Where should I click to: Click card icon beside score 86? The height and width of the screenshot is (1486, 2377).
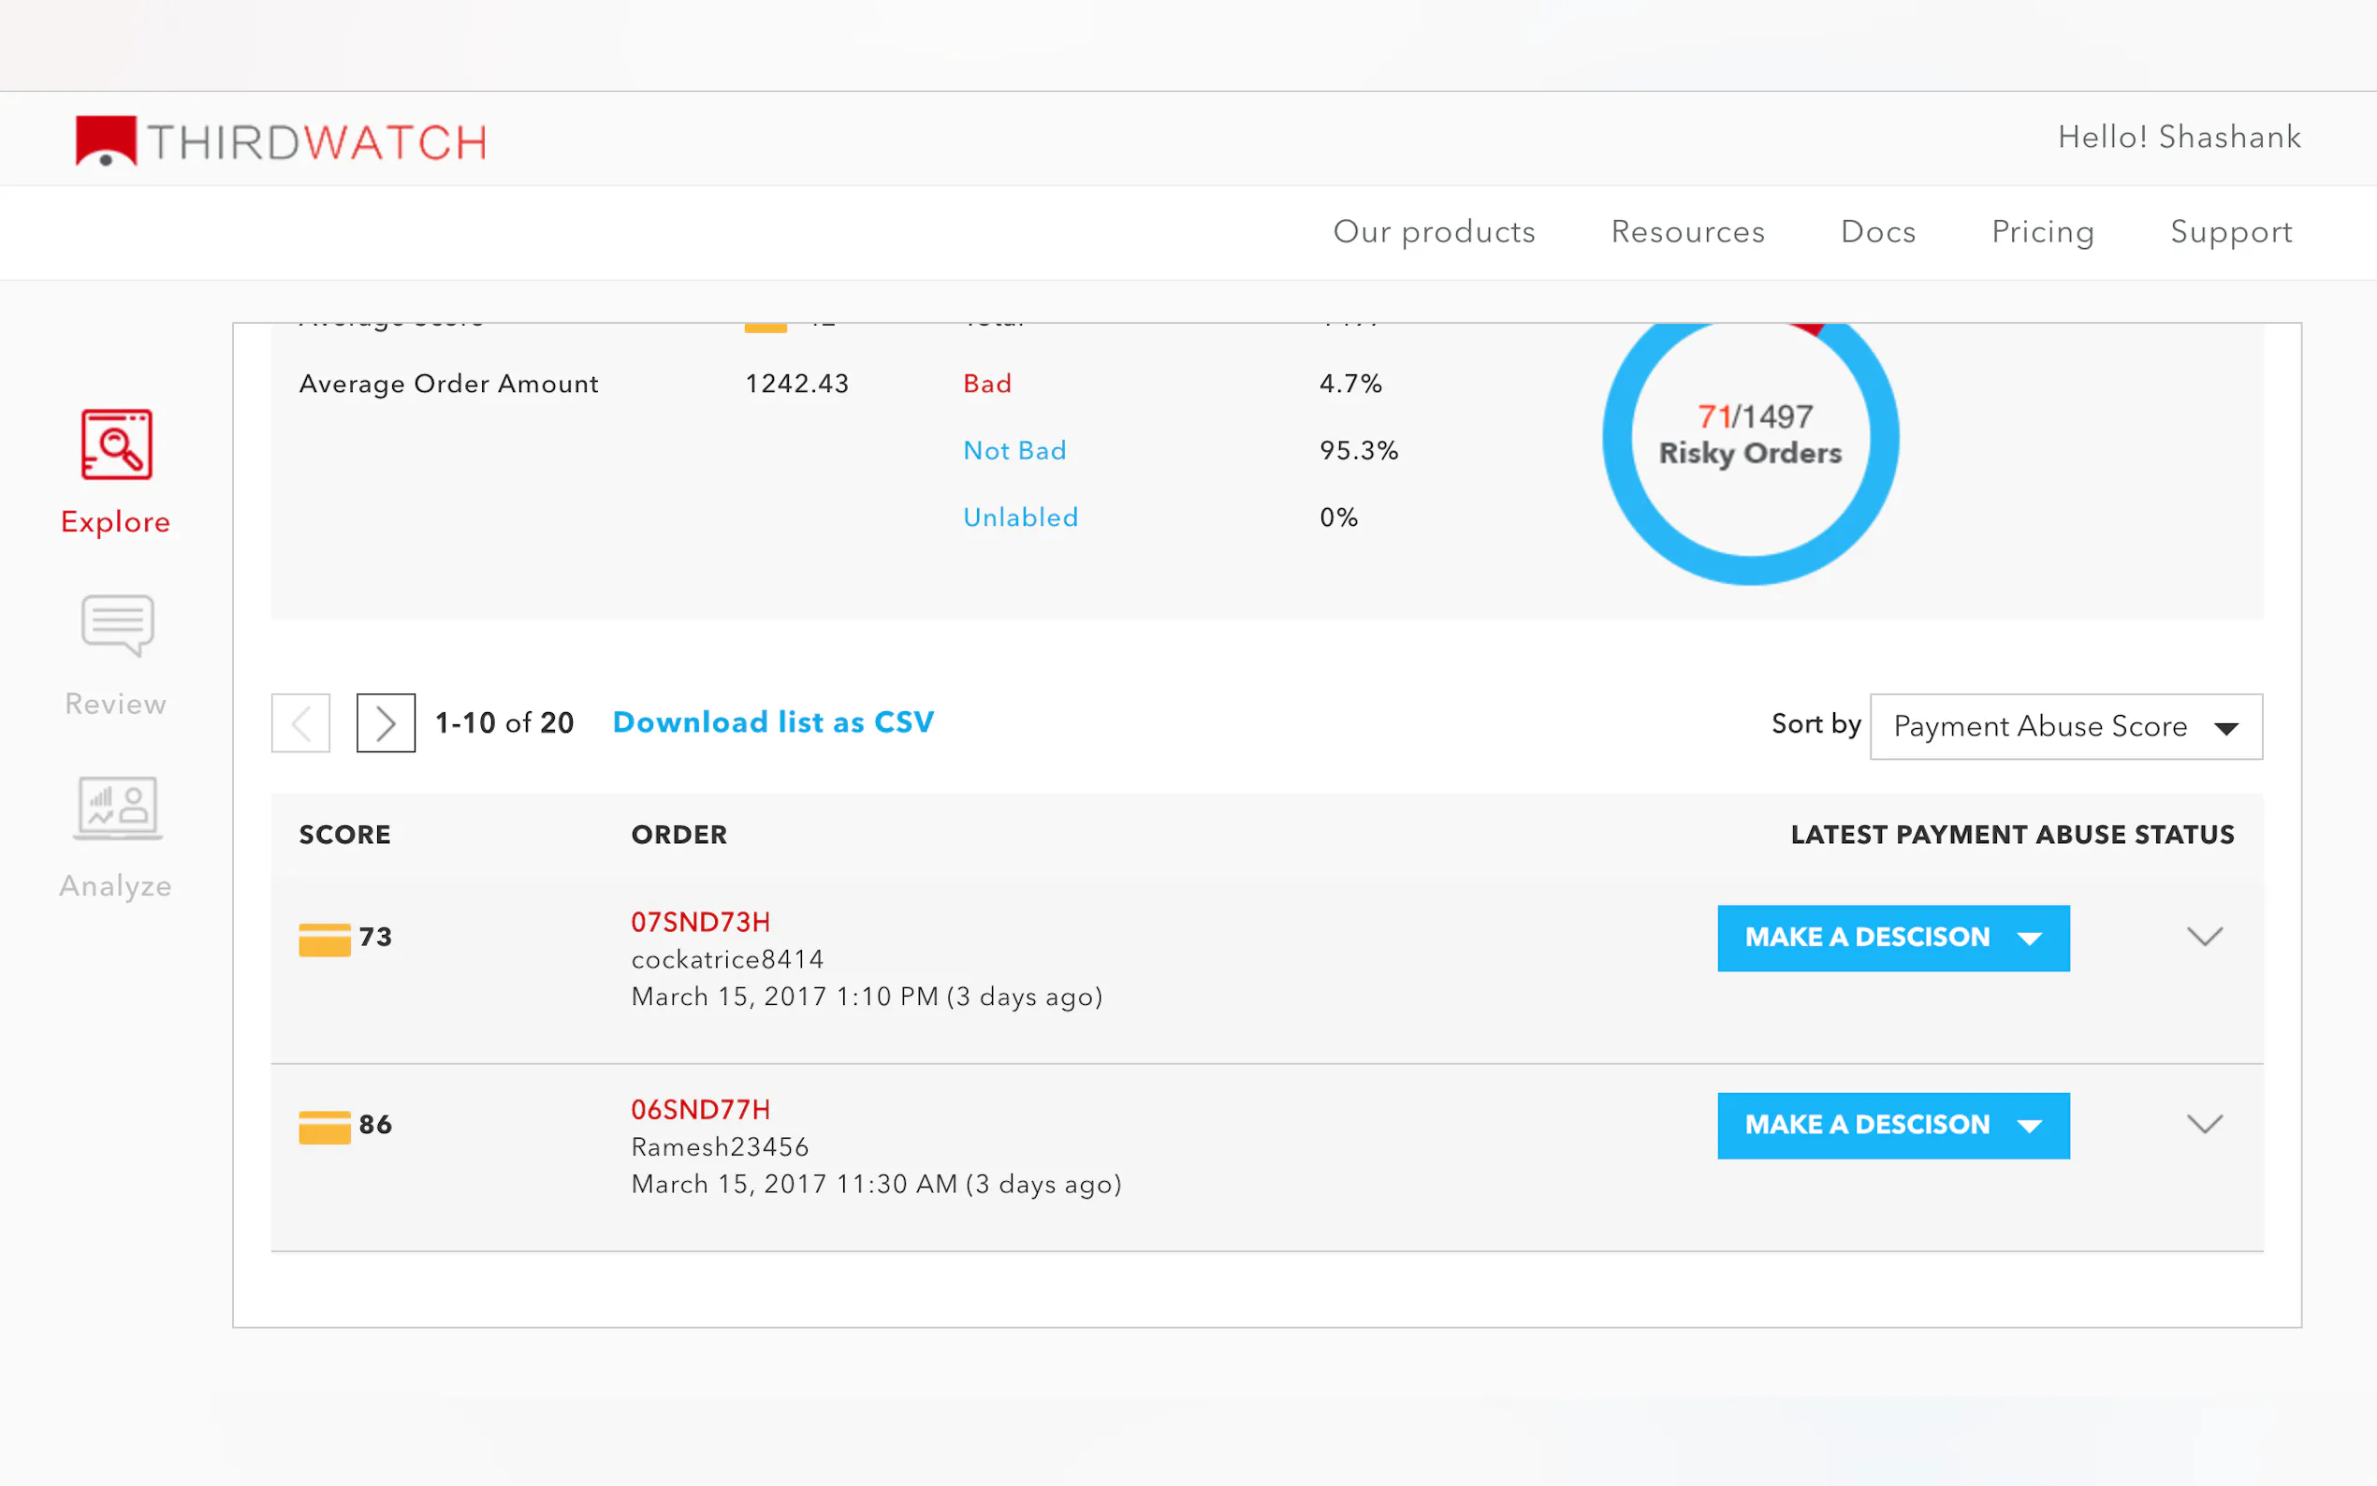tap(325, 1127)
